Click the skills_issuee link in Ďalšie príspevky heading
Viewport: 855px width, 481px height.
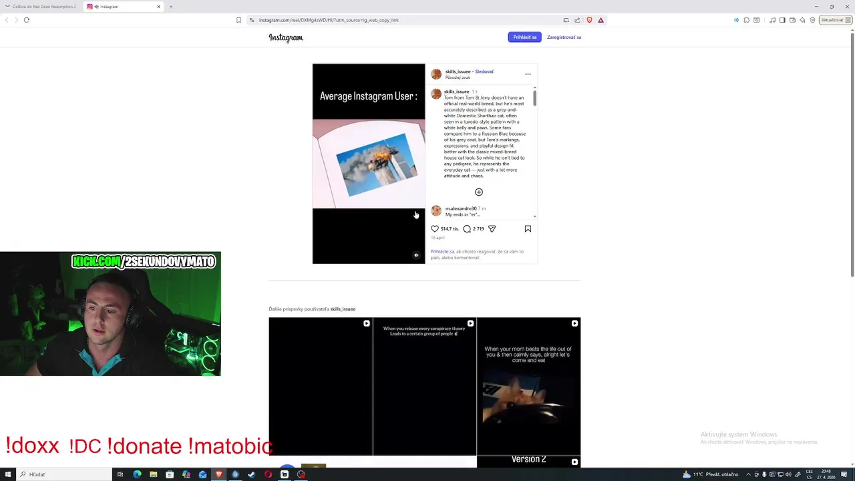343,309
